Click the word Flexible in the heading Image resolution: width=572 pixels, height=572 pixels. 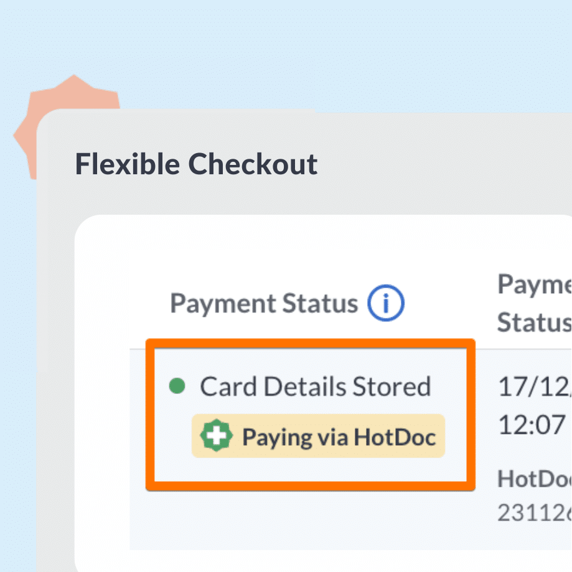pyautogui.click(x=128, y=164)
